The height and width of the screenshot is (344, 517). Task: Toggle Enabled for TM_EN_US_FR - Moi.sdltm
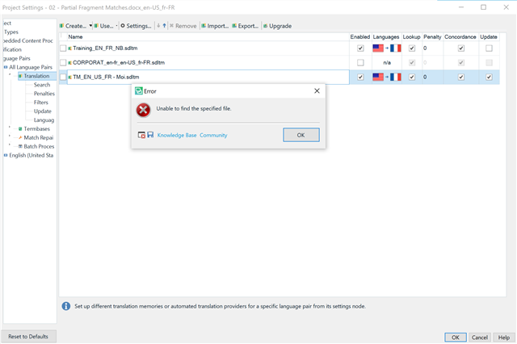(360, 77)
